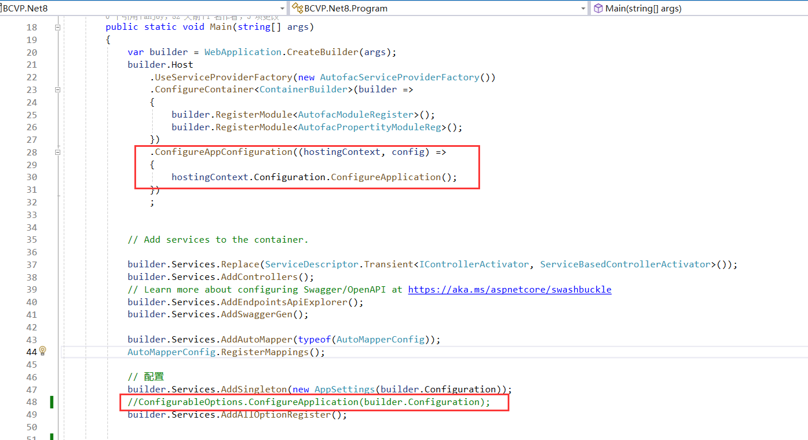The width and height of the screenshot is (808, 440).
Task: Click 'AddAutoMapper' on line 43
Action: [257, 339]
